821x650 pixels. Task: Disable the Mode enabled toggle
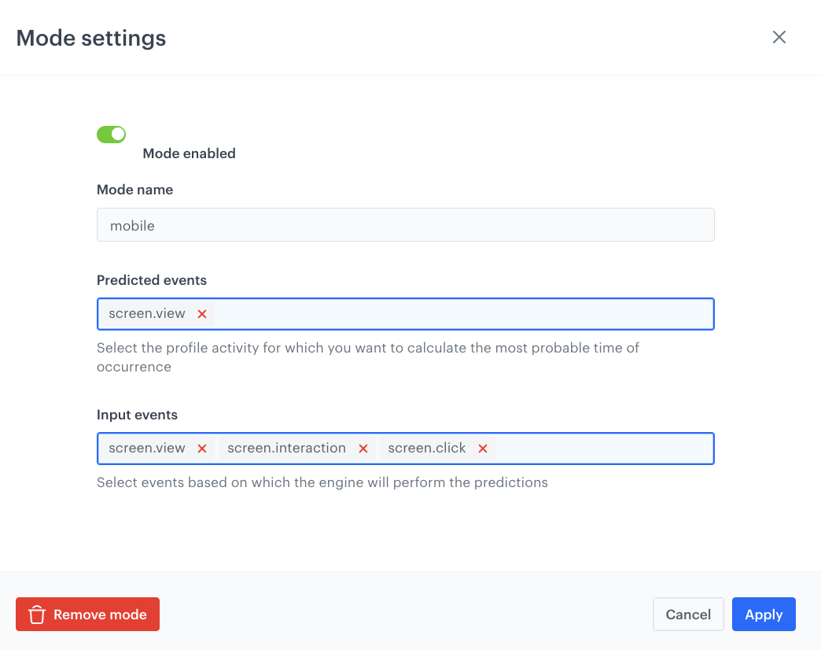[111, 134]
